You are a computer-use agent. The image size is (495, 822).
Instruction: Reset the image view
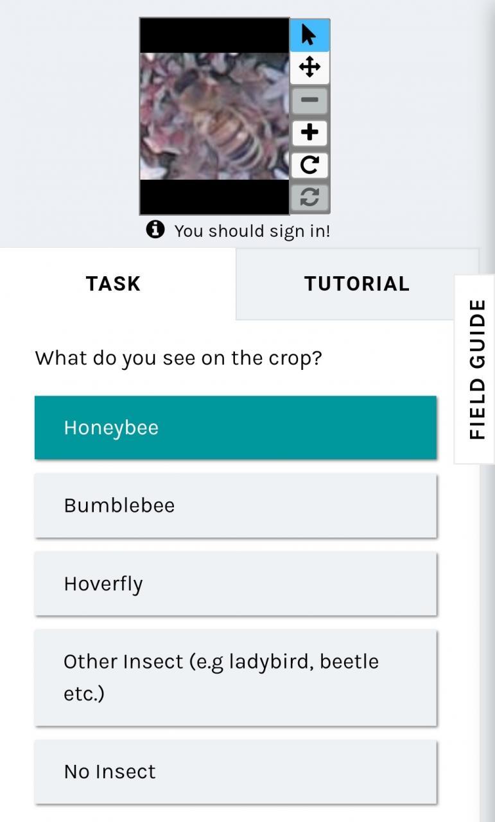(x=309, y=197)
